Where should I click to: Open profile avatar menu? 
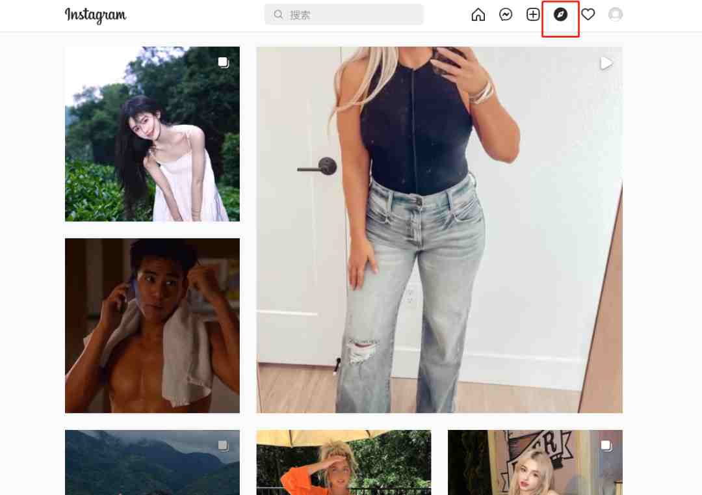616,15
